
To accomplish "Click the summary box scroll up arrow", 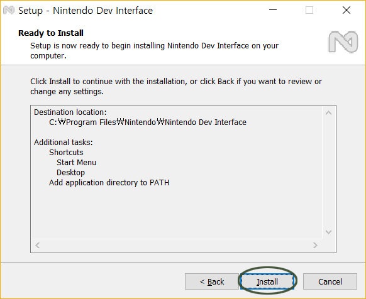I will coord(329,113).
